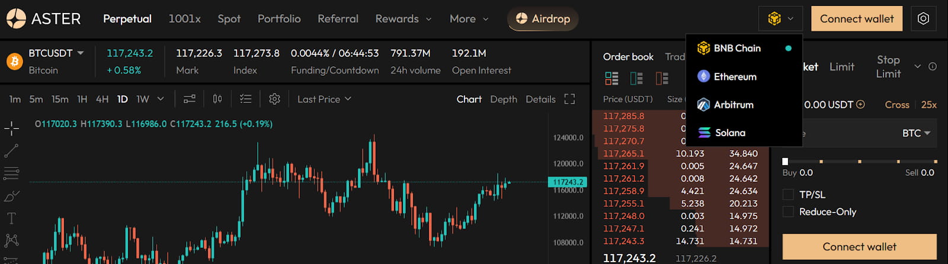Viewport: 948px width, 264px height.
Task: Enable the TP/SL checkbox
Action: tap(788, 194)
